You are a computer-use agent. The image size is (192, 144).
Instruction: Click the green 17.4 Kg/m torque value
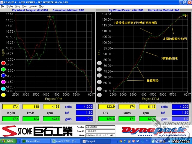click(x=11, y=119)
